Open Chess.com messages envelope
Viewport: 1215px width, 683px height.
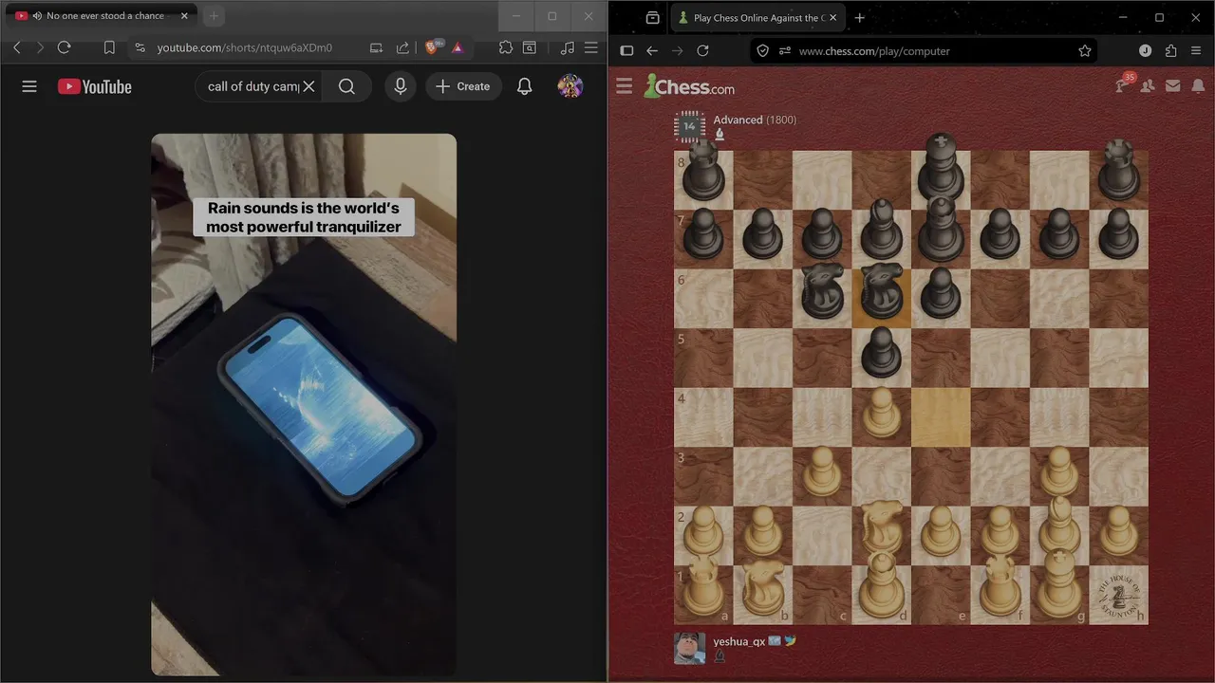1173,86
